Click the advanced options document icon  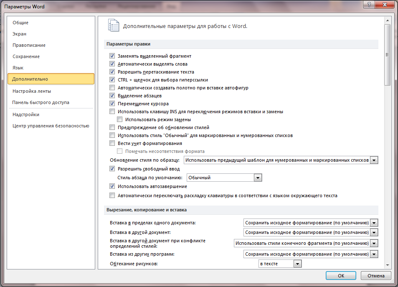(114, 25)
